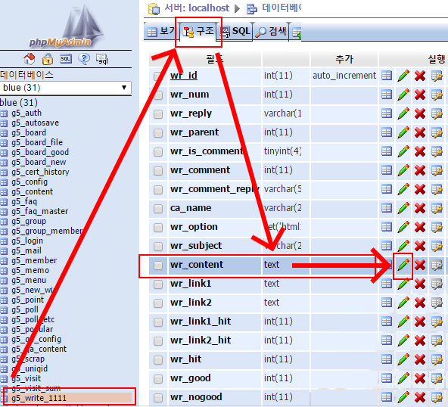Browse distinct values of wr_id

[386, 76]
